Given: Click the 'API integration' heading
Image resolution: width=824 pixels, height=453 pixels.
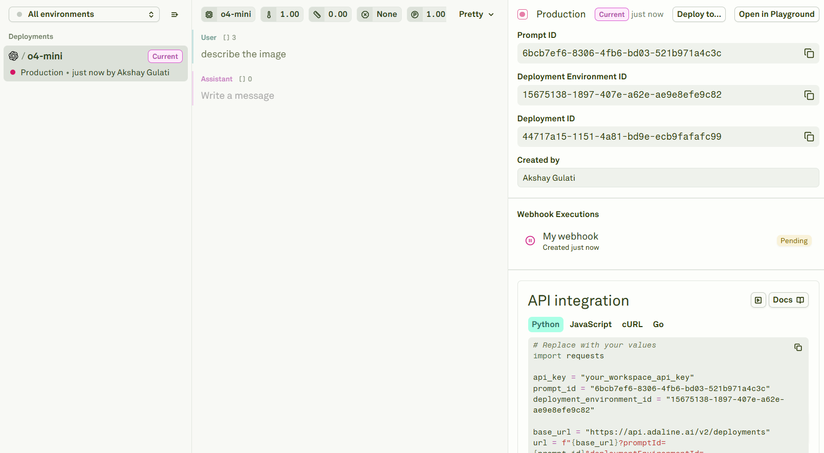Looking at the screenshot, I should (578, 300).
